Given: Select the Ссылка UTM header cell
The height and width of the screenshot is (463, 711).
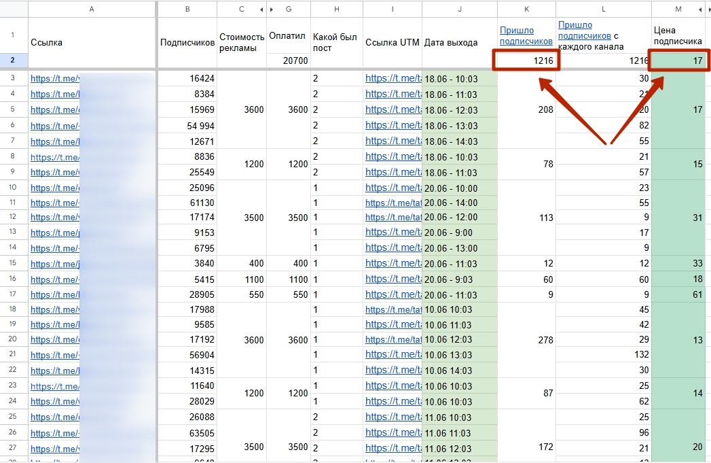Looking at the screenshot, I should [393, 43].
